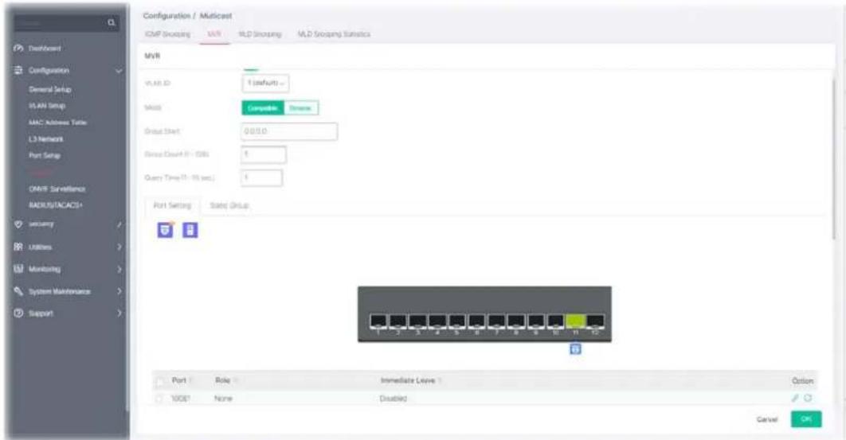Switch to the MLD Snooping tab
The width and height of the screenshot is (846, 440).
[x=260, y=34]
